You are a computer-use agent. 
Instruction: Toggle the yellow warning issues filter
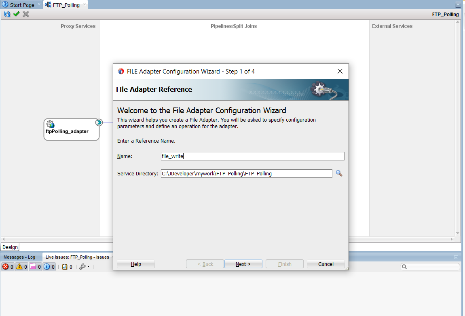tap(19, 267)
